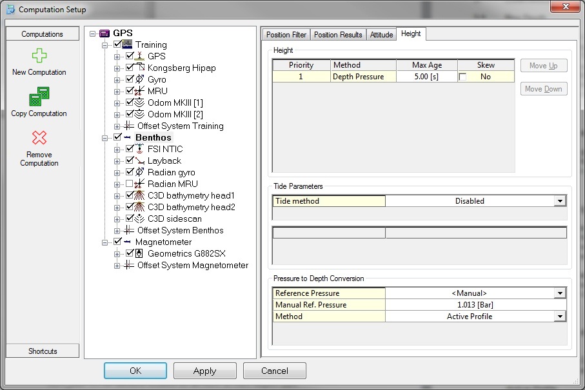Select the Kongsberg Hipap tree icon
Viewport: 585px width, 390px height.
pos(141,68)
